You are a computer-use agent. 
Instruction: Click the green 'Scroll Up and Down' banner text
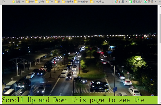pos(73,100)
